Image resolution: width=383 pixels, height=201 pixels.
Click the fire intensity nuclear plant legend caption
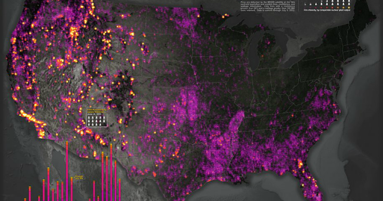[x=327, y=10]
